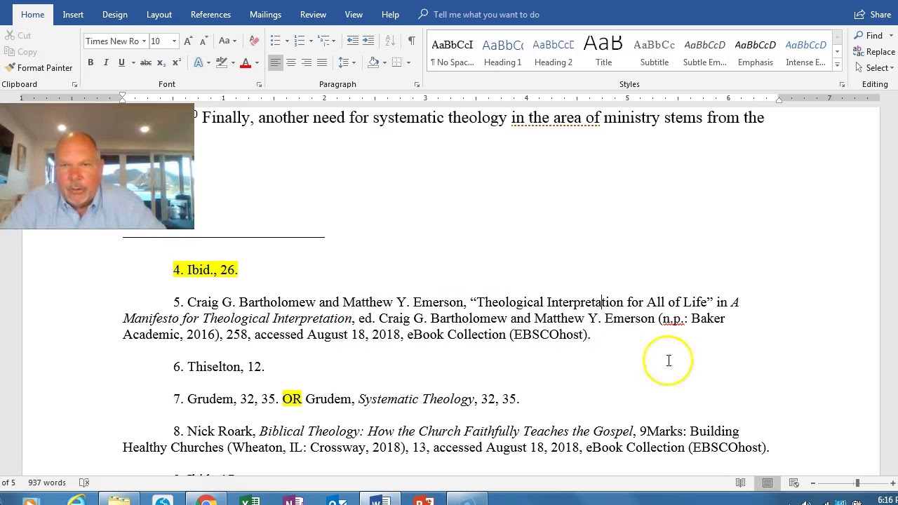Toggle underline formatting

tap(121, 63)
